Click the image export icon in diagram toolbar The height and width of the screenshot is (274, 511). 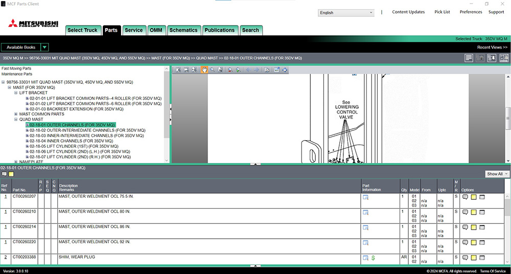pyautogui.click(x=276, y=70)
